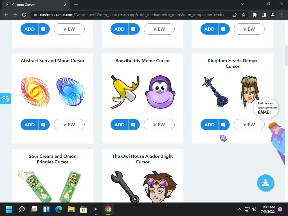Screen dimensions: 288x216
Task: Open tab search chevron in title bar
Action: (243, 4)
